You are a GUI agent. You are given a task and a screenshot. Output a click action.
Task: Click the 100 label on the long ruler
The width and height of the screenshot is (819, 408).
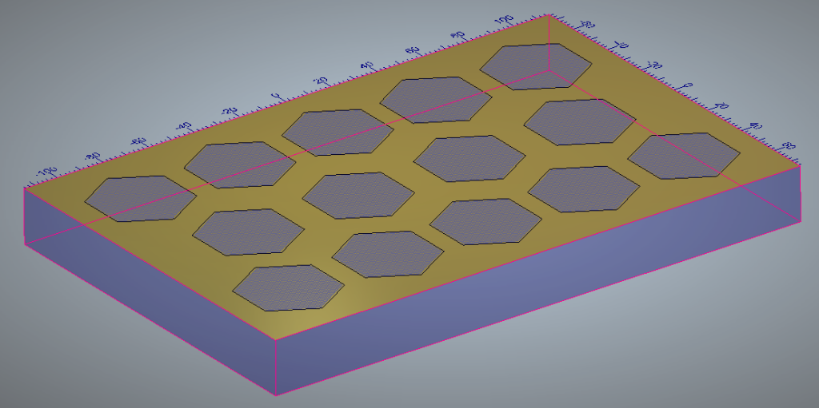503,20
